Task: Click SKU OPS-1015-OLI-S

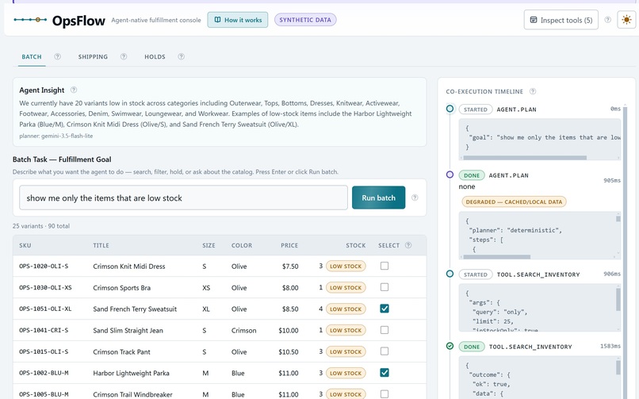Action: point(44,351)
